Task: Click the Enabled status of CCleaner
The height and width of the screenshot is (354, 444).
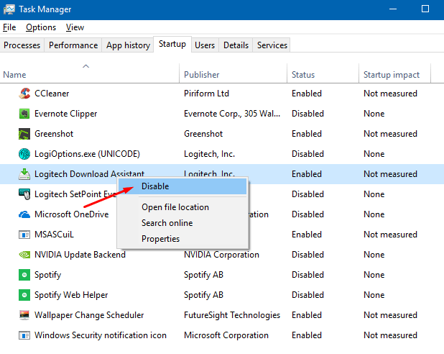Action: click(x=307, y=94)
